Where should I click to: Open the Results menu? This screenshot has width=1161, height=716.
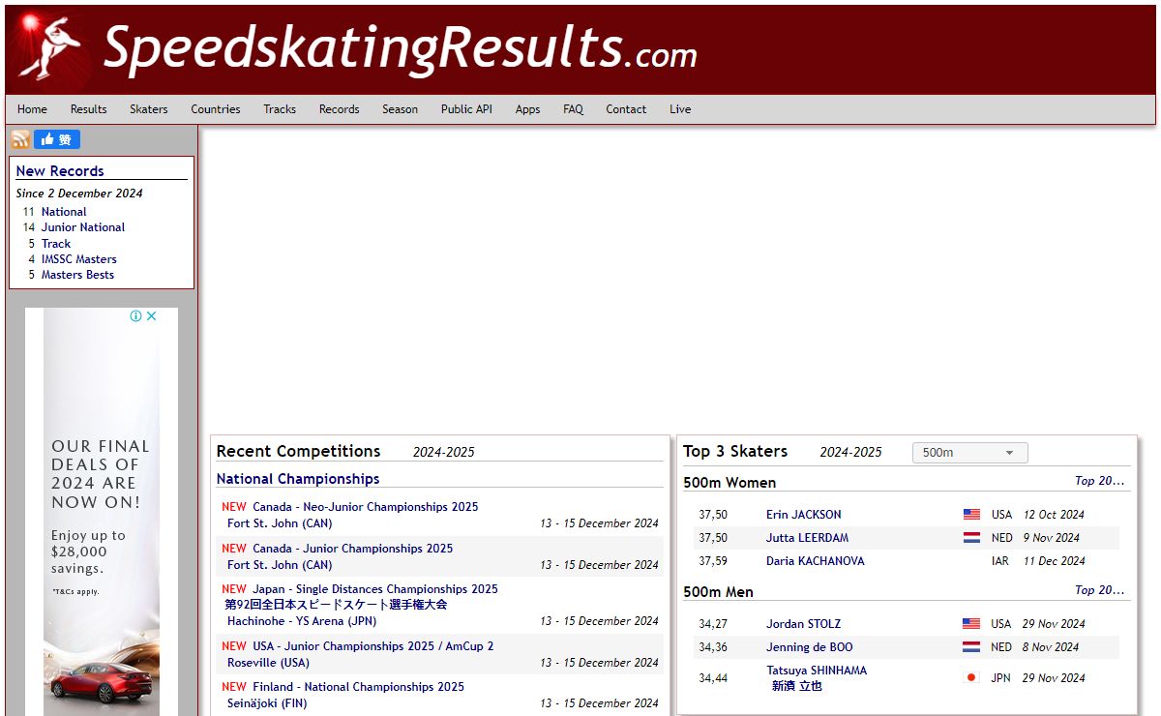pyautogui.click(x=89, y=109)
